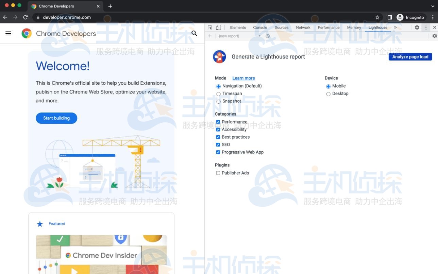Activate the inspect element picker

210,28
